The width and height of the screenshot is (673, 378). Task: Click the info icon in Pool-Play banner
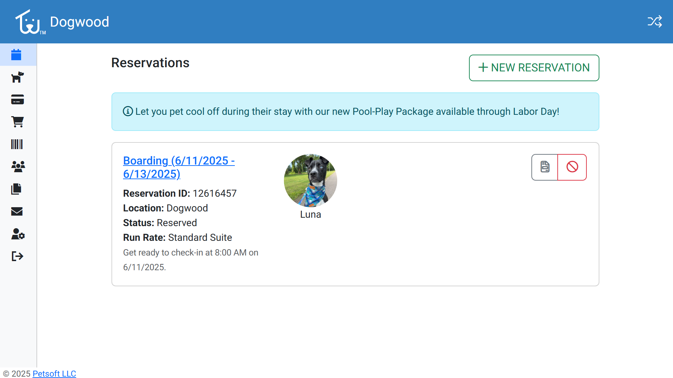point(128,111)
